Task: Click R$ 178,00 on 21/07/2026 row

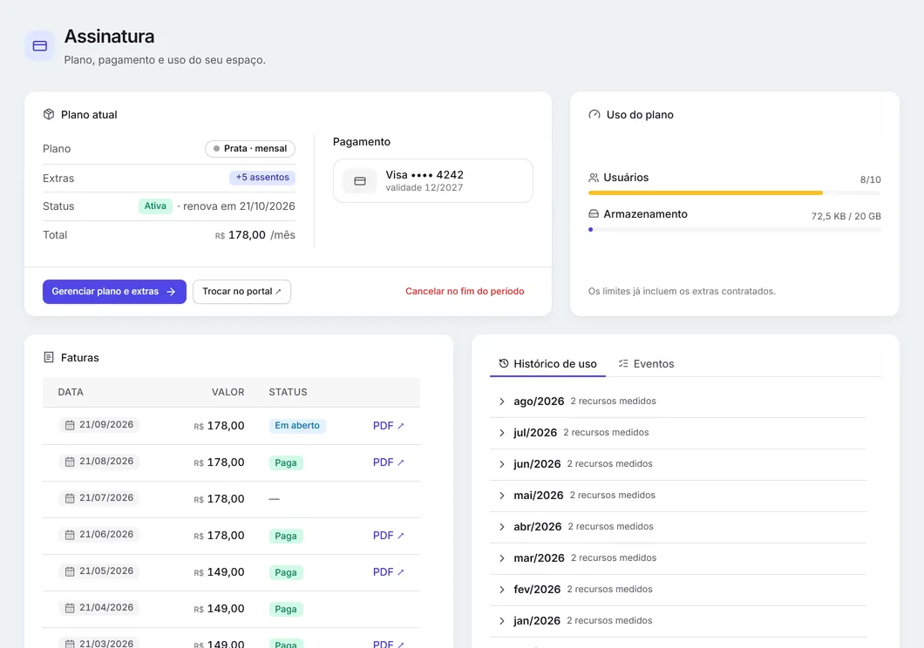Action: 219,498
